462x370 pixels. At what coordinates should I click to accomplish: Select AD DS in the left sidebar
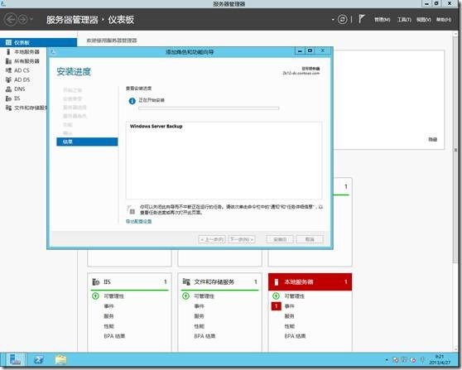[23, 79]
